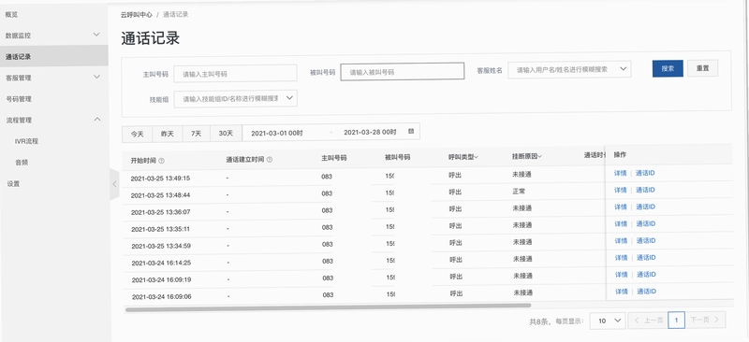Click the table's horizontal scrollbar
The width and height of the screenshot is (749, 342).
(329, 307)
